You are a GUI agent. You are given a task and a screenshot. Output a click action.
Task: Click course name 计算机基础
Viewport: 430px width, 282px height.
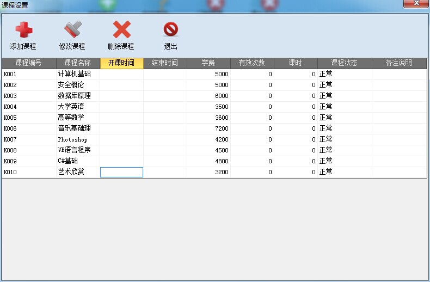[75, 74]
